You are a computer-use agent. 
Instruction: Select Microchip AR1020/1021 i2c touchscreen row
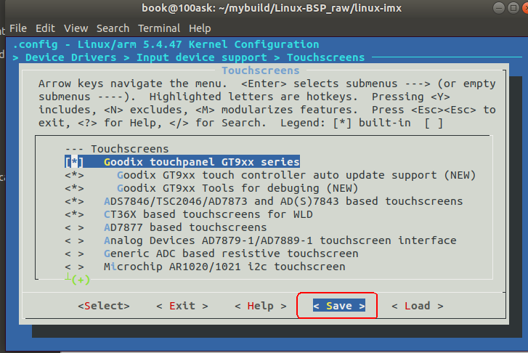(x=205, y=267)
